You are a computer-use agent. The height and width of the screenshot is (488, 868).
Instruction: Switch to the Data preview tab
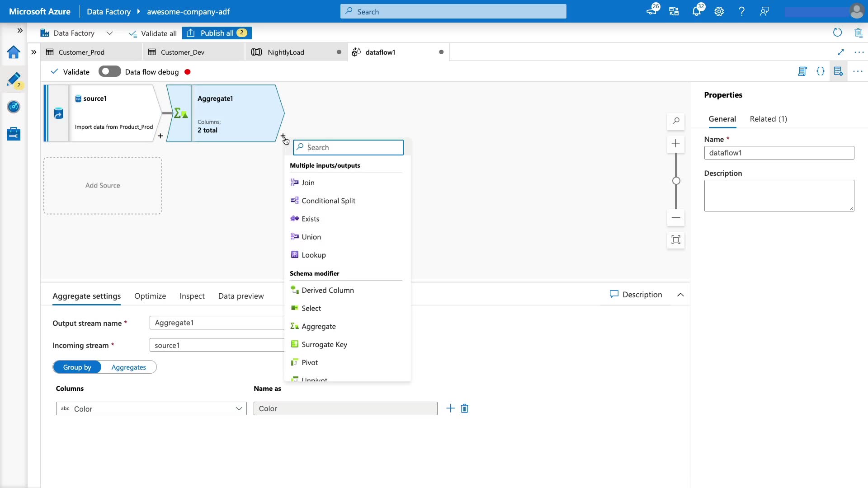[241, 296]
